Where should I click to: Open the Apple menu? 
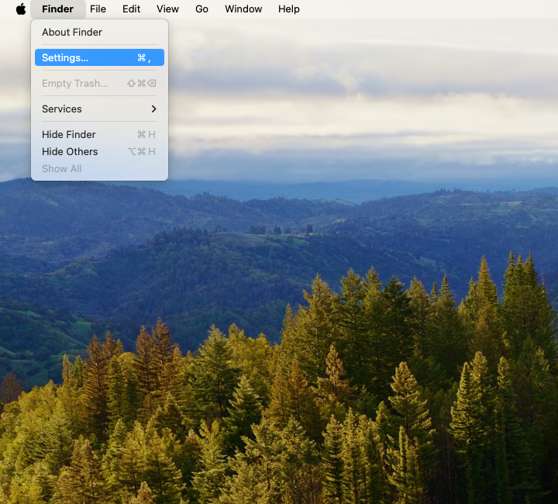[21, 9]
